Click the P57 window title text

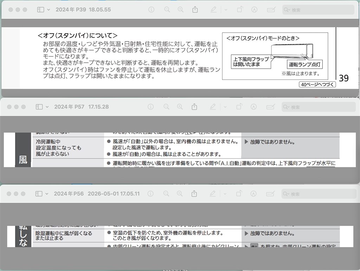82,107
